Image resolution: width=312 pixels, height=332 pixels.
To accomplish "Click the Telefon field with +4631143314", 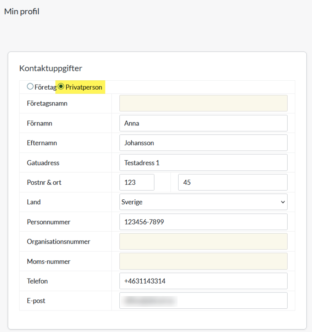I will (x=203, y=281).
